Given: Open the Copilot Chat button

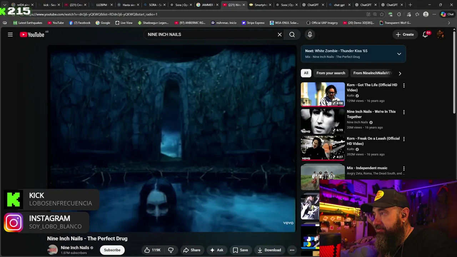Looking at the screenshot, I should (447, 14).
